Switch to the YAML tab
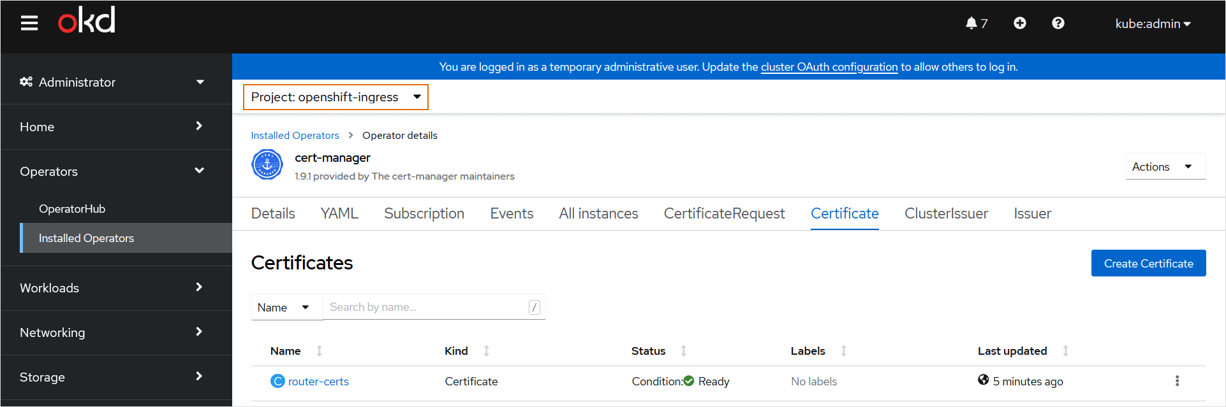Image resolution: width=1226 pixels, height=407 pixels. (x=339, y=213)
